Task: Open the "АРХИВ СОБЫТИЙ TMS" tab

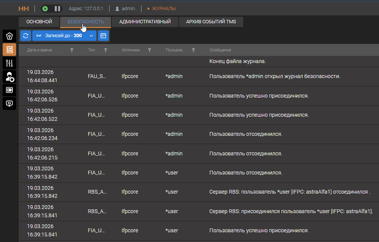Action: (x=211, y=22)
